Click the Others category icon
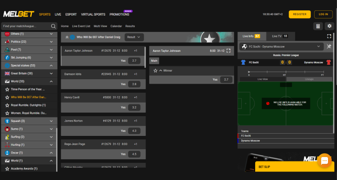The image size is (337, 180). click(x=7, y=34)
